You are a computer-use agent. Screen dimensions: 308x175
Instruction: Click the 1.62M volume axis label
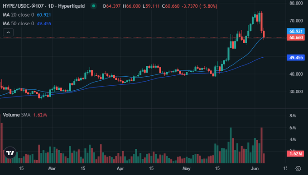[x=295, y=154]
